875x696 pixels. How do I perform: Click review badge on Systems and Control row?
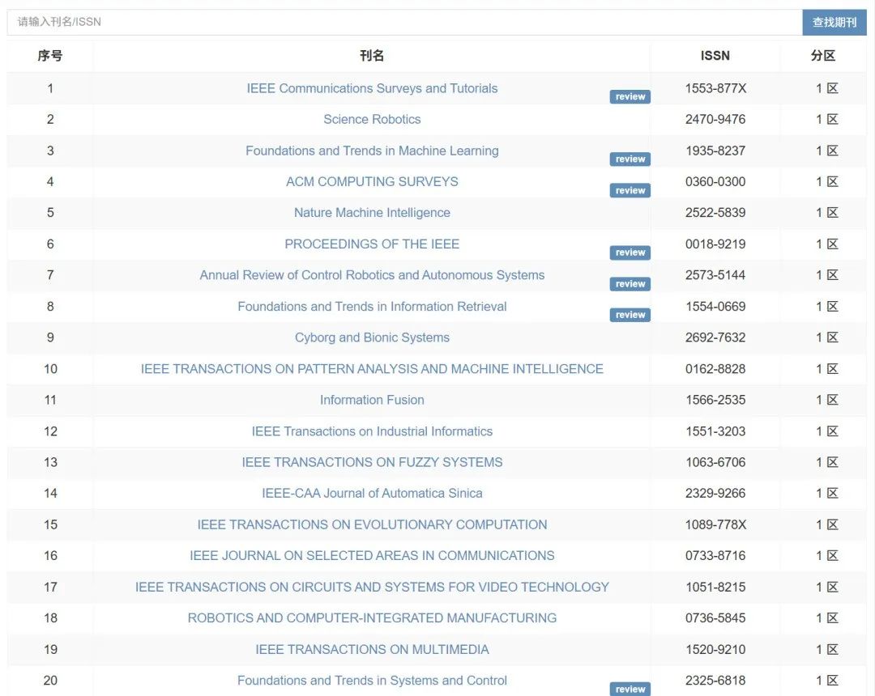click(x=630, y=690)
